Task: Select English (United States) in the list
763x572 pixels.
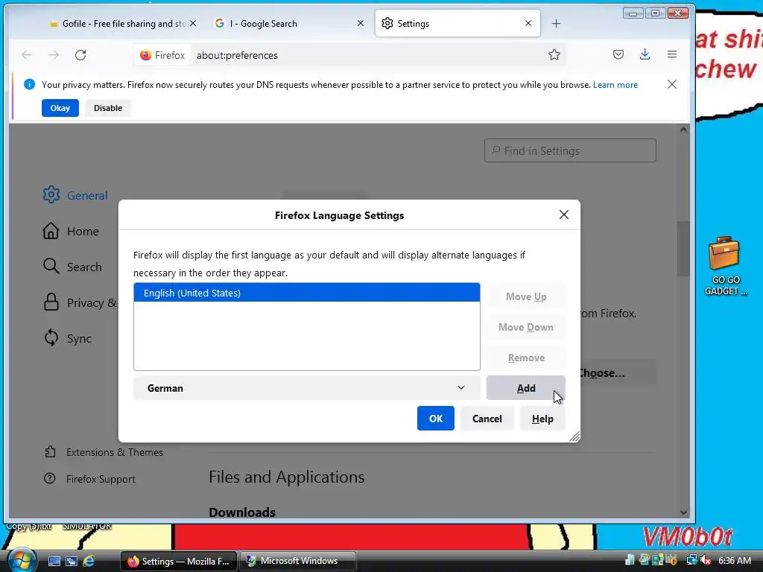Action: pos(306,293)
